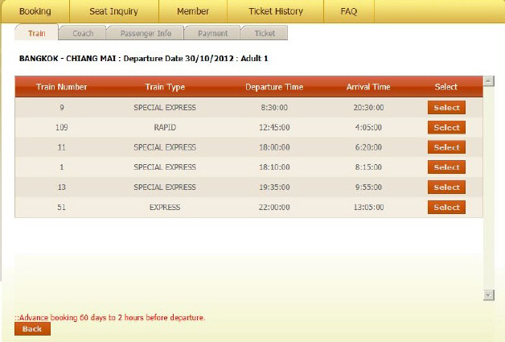505x342 pixels.
Task: Open the Booking menu
Action: tap(35, 11)
